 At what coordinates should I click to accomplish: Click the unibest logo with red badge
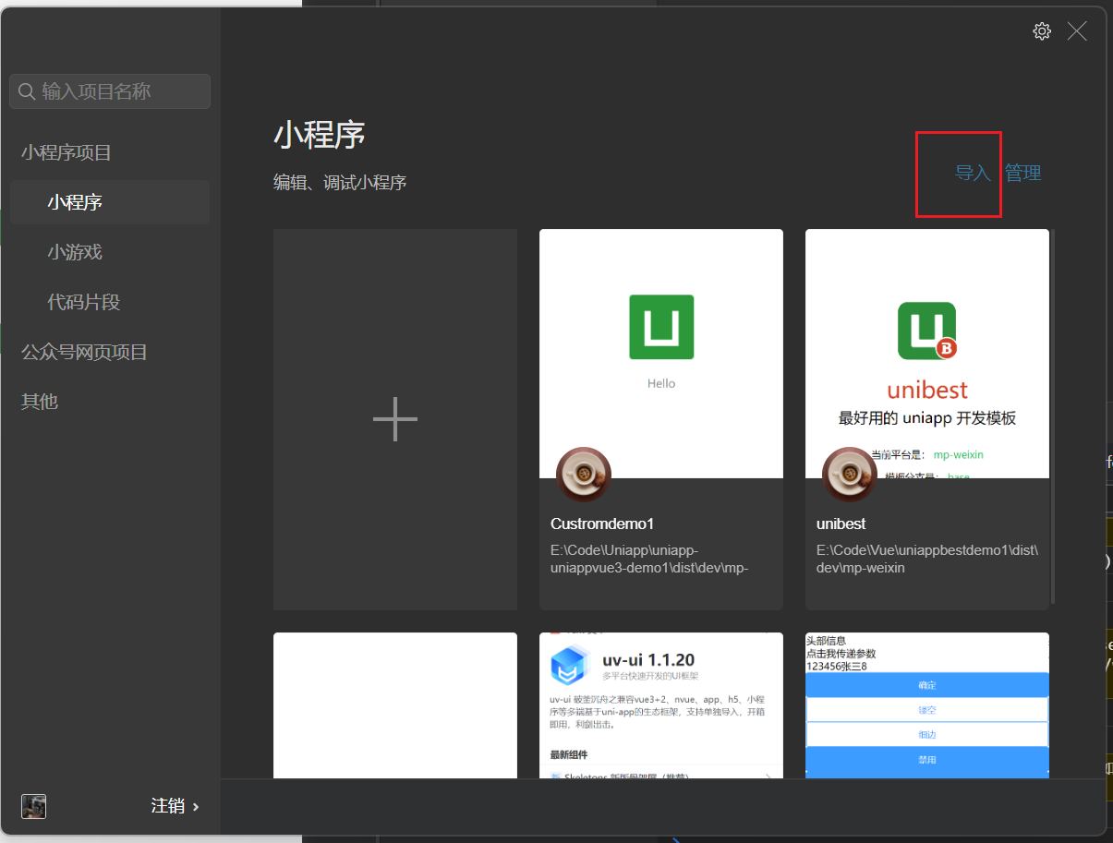[x=926, y=331]
